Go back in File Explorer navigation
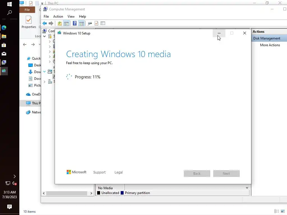The width and height of the screenshot is (287, 215). coord(25,45)
